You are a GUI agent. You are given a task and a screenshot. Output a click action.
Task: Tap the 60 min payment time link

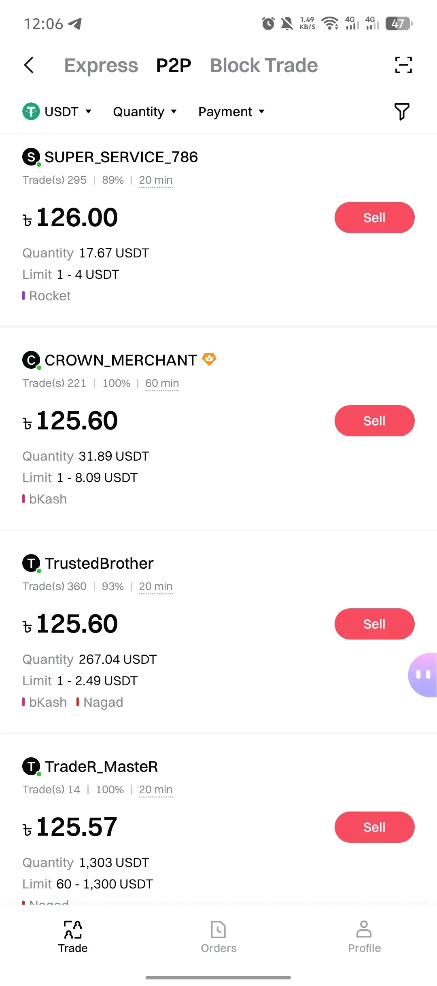162,383
